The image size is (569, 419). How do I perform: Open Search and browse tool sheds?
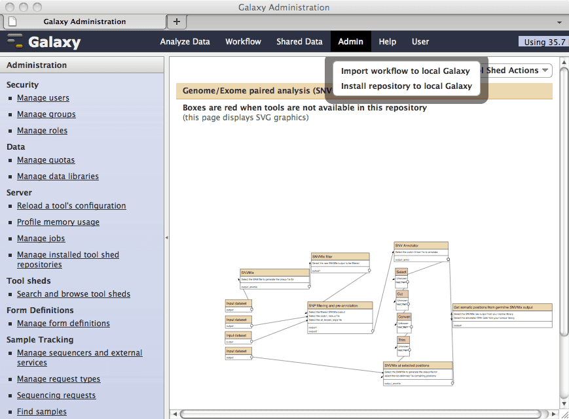(x=73, y=294)
